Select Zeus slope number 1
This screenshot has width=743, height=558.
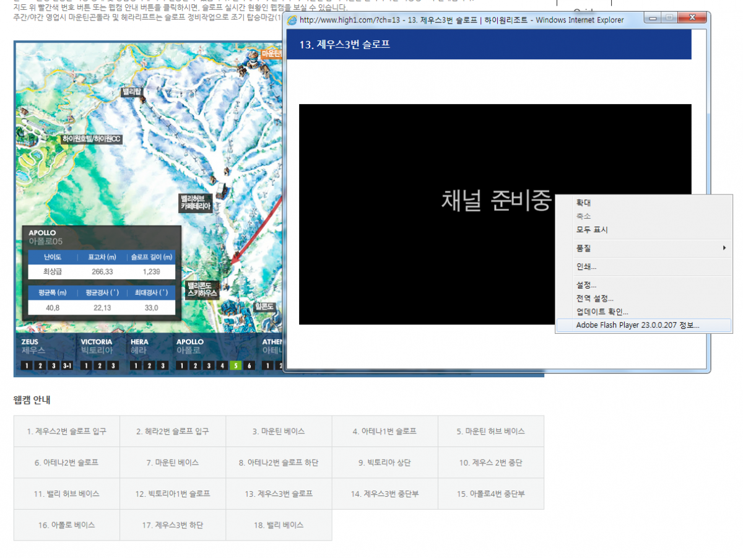click(x=27, y=365)
